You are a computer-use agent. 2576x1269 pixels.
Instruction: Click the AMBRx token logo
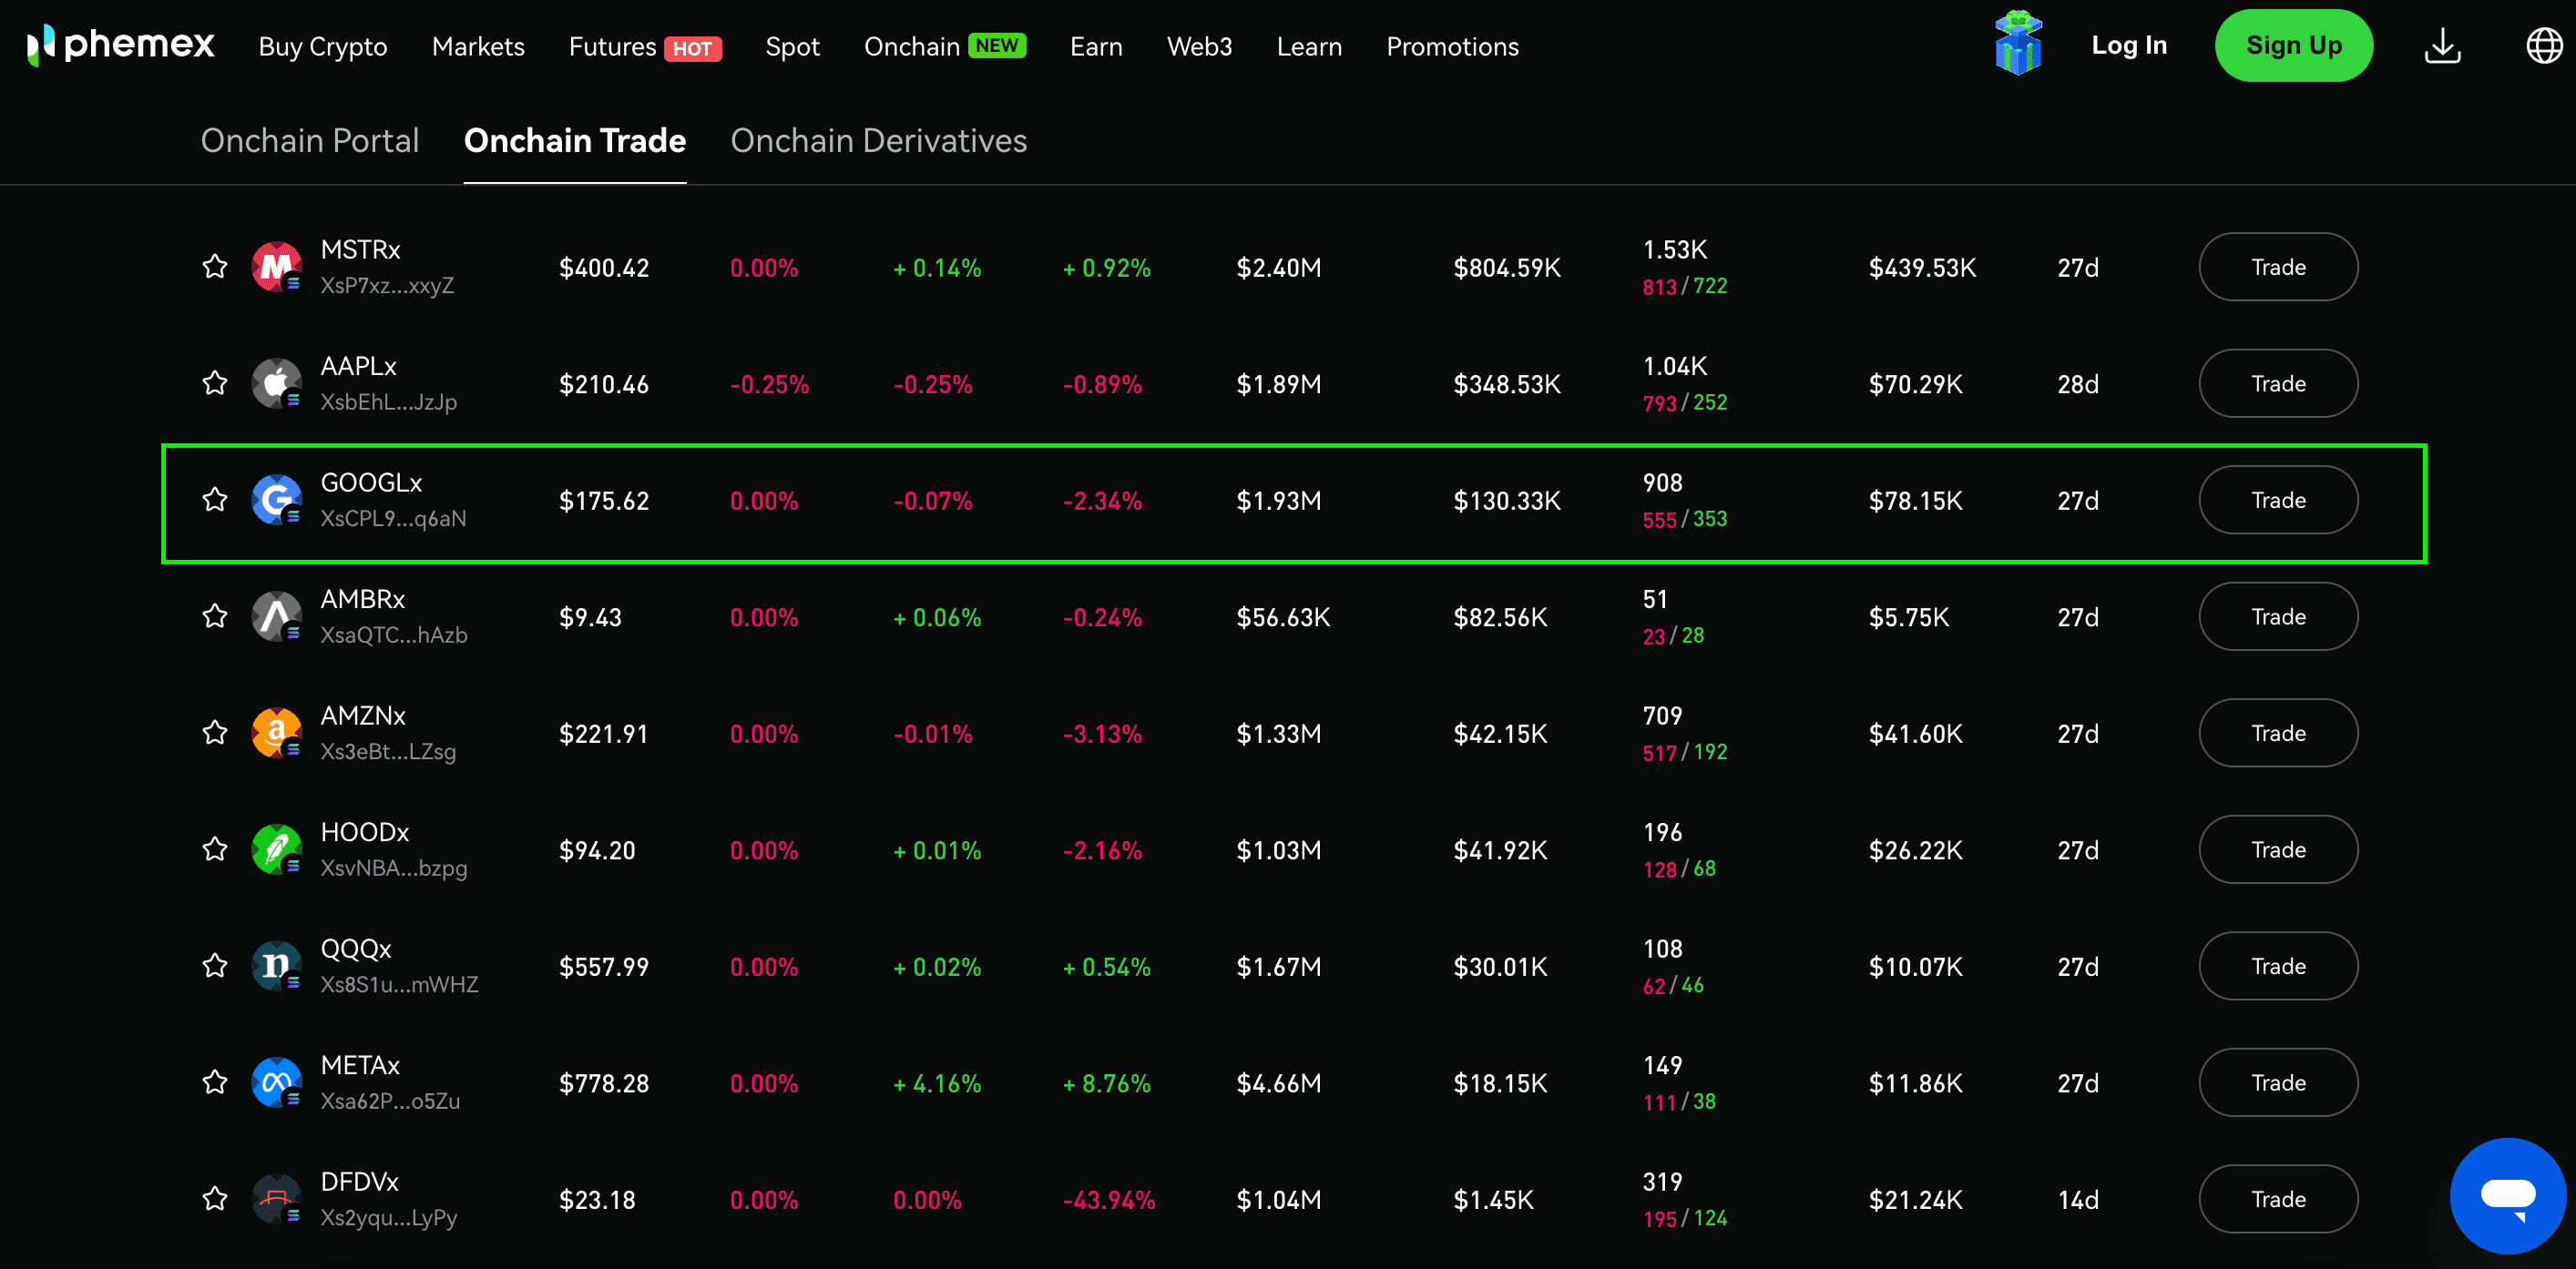pos(277,616)
